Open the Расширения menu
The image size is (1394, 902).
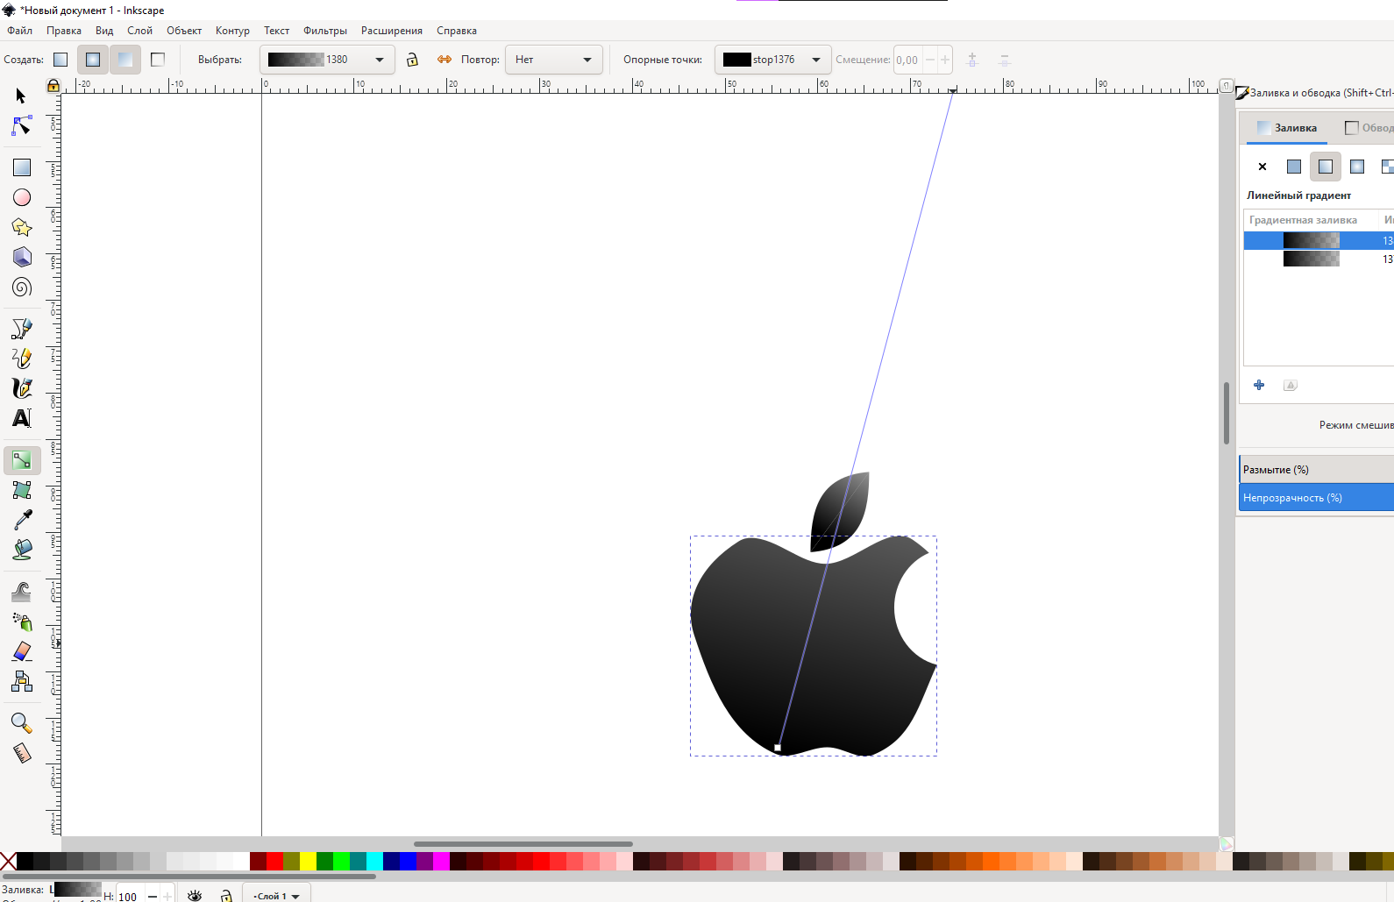click(x=392, y=31)
